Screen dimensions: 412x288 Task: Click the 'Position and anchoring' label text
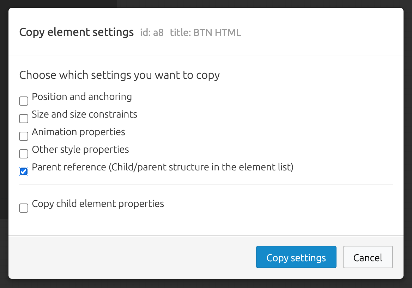point(82,97)
